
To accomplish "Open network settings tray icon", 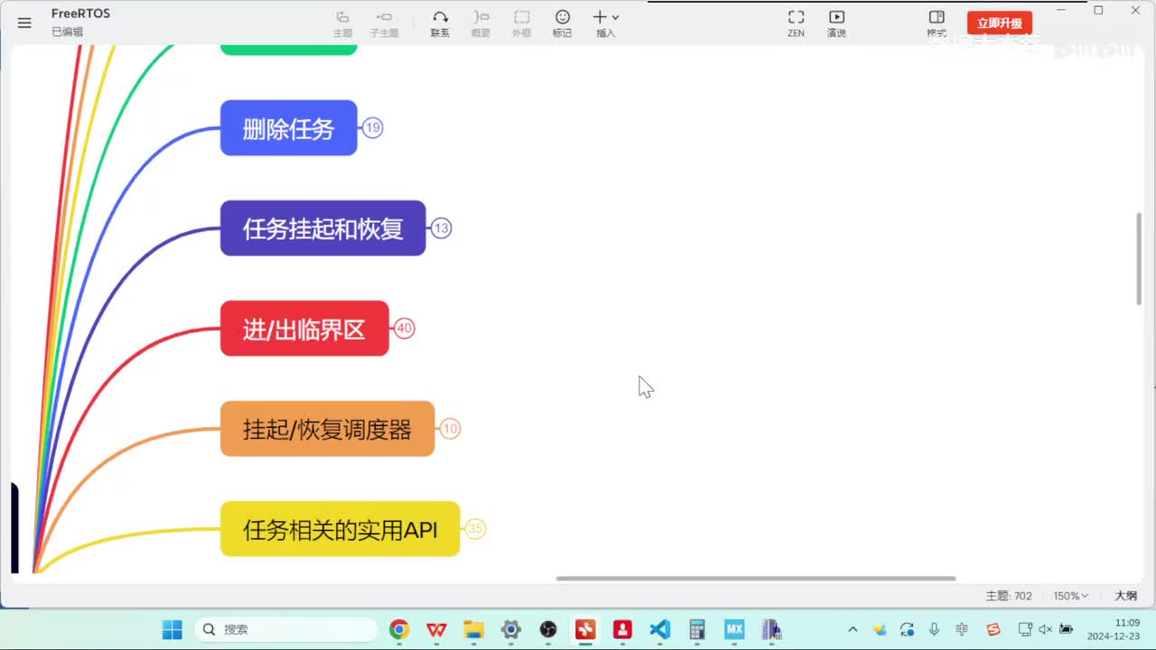I will point(1025,629).
